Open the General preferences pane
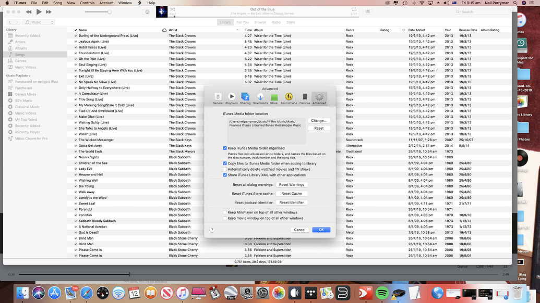Screen dimensions: 540x303 pyautogui.click(x=218, y=98)
